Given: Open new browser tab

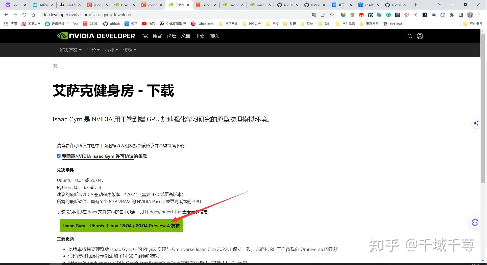Looking at the screenshot, I should [415, 5].
